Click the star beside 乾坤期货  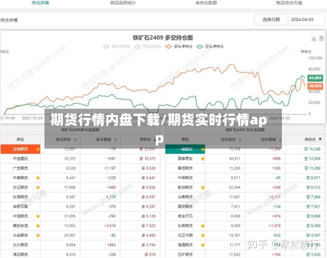click(x=203, y=187)
